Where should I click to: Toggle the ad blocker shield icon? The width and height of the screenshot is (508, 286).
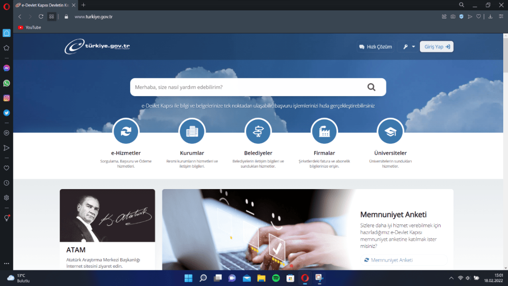462,17
